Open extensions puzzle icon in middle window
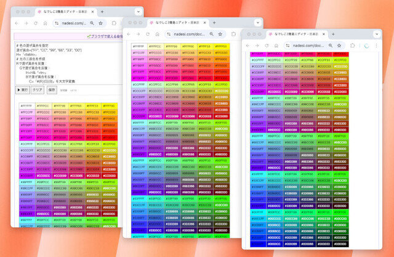 click(x=233, y=34)
